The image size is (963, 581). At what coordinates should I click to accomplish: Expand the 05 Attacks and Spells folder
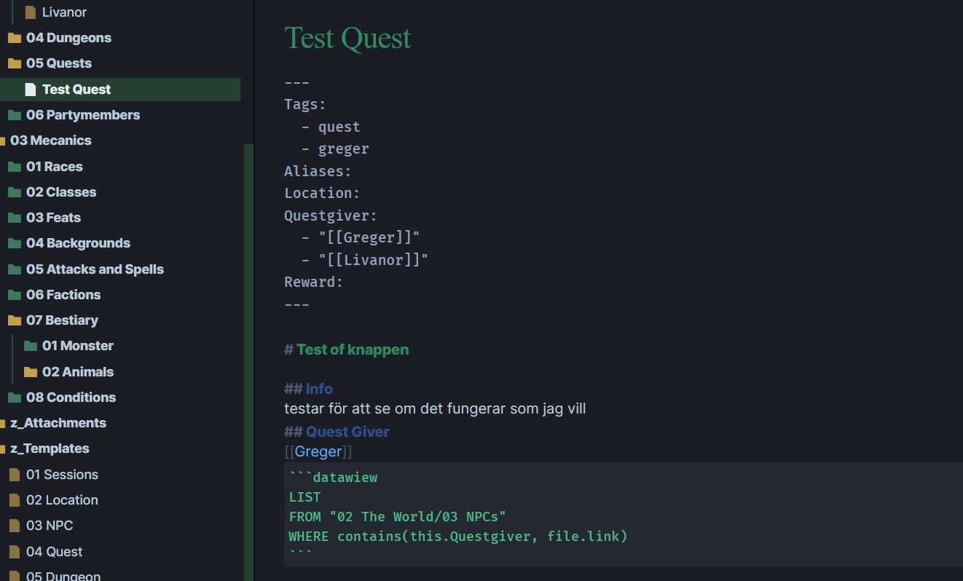[x=95, y=269]
